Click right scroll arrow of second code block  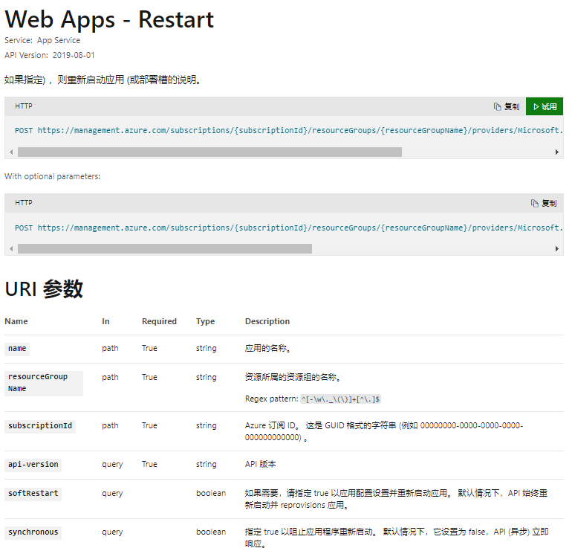click(557, 249)
